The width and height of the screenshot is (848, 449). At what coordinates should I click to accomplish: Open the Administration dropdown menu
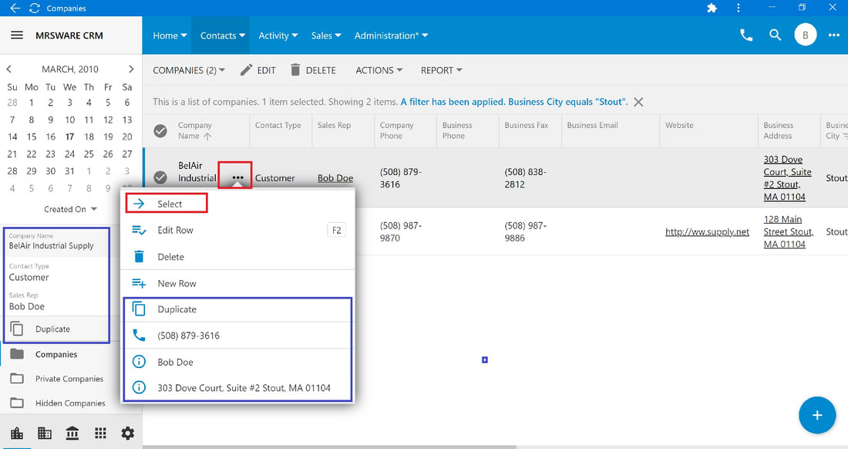[x=391, y=35]
